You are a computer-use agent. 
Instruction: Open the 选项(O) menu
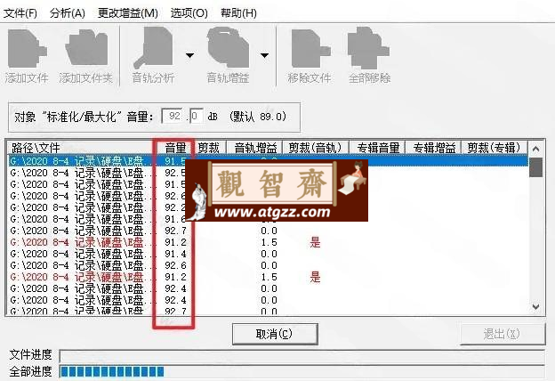coord(189,13)
